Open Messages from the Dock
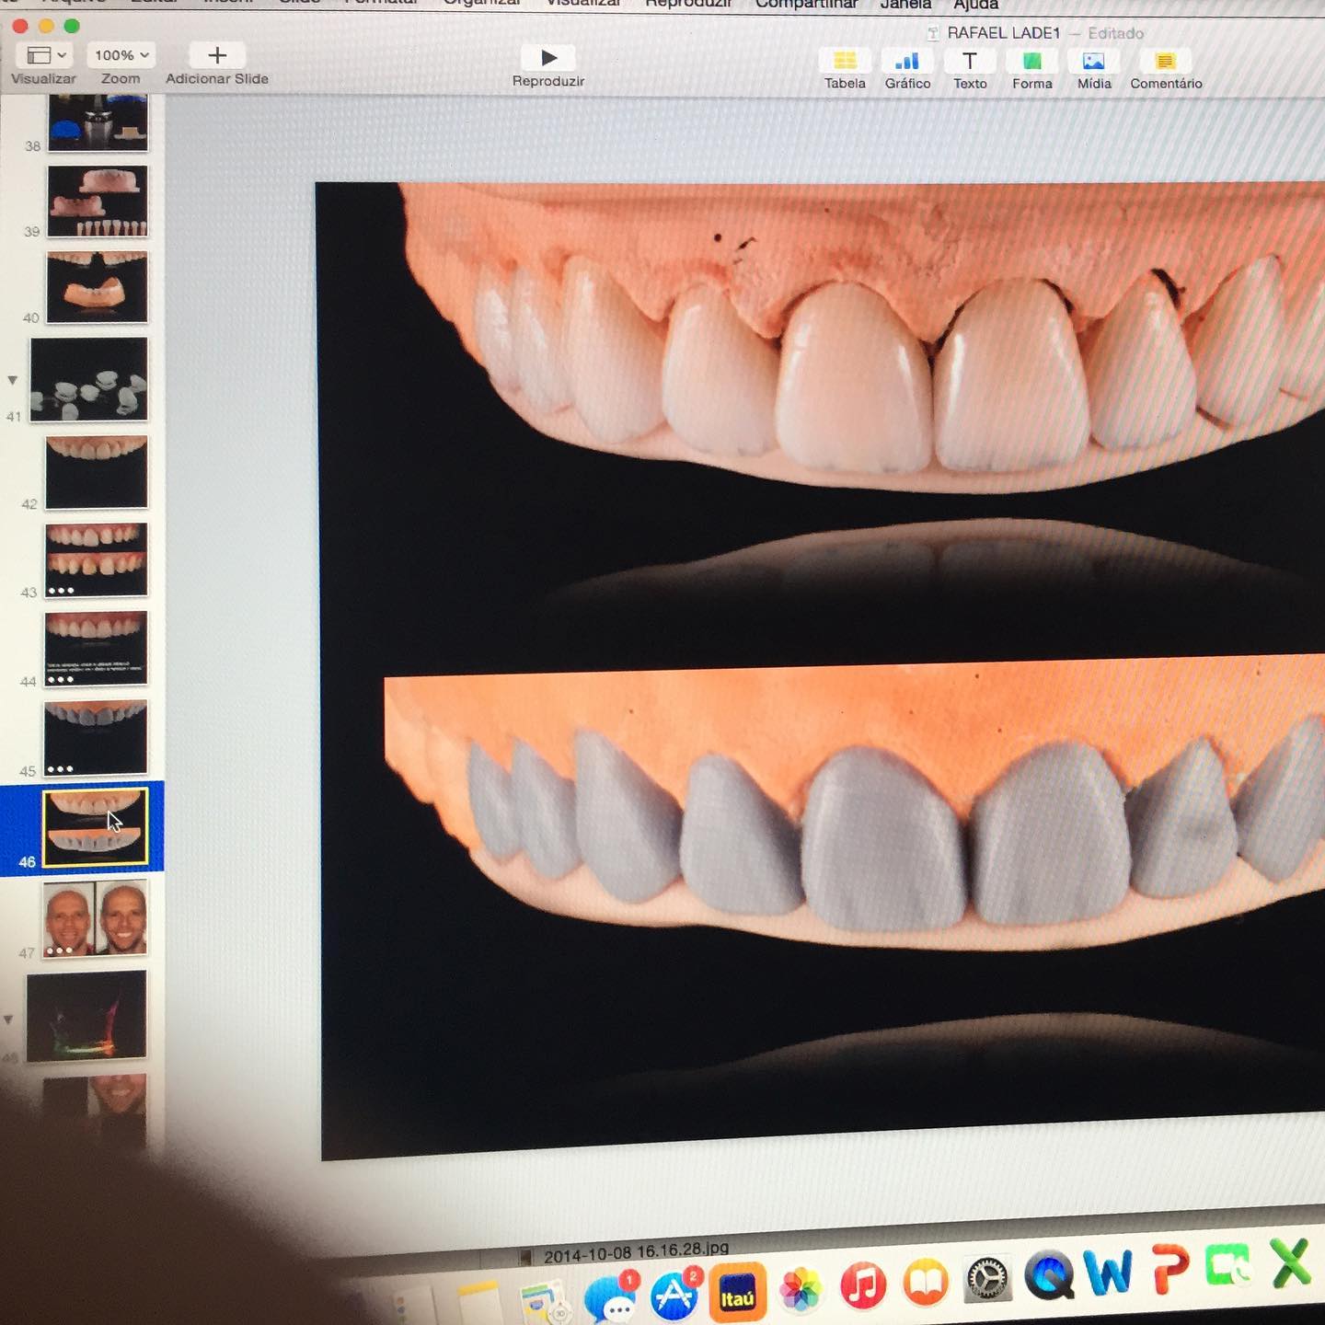The image size is (1325, 1325). (x=611, y=1298)
